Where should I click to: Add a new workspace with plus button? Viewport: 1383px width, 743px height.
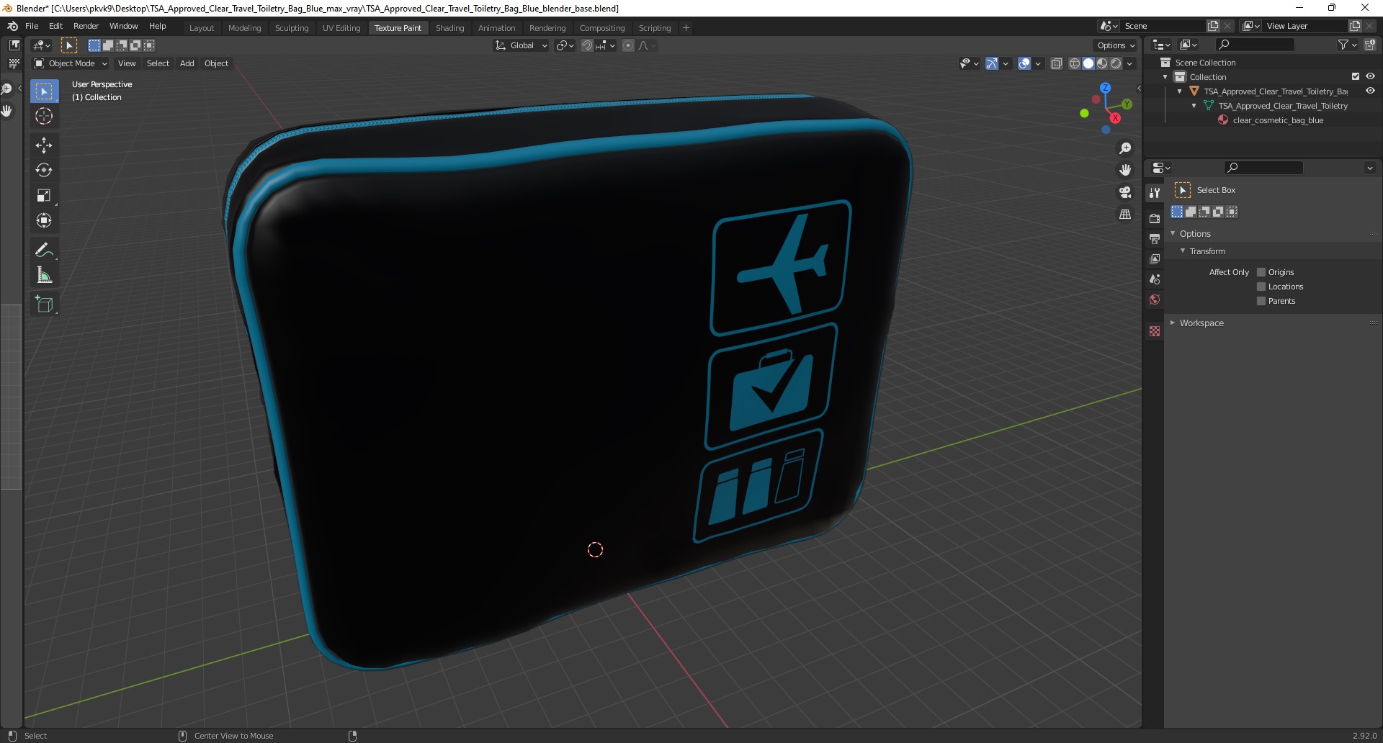click(686, 28)
